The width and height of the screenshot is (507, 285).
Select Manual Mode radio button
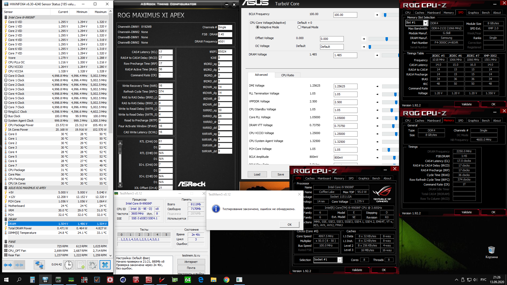(299, 27)
